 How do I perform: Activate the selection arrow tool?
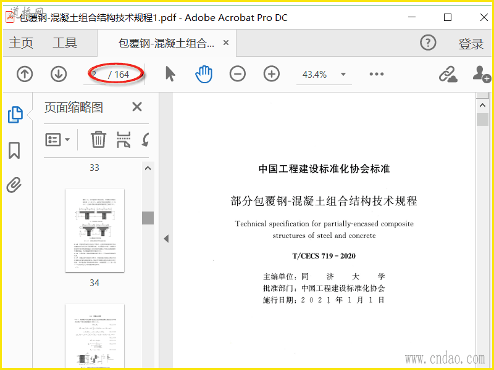pyautogui.click(x=170, y=74)
